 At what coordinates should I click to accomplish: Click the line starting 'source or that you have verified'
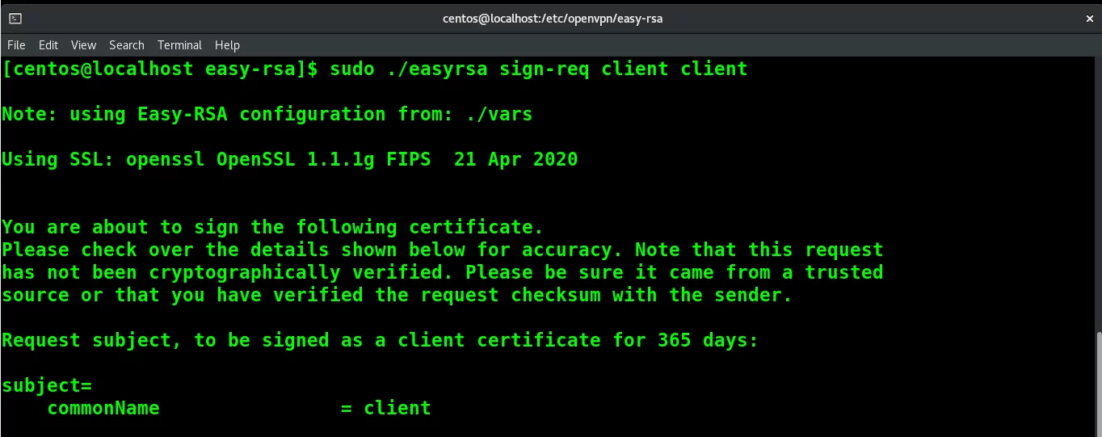pyautogui.click(x=397, y=296)
